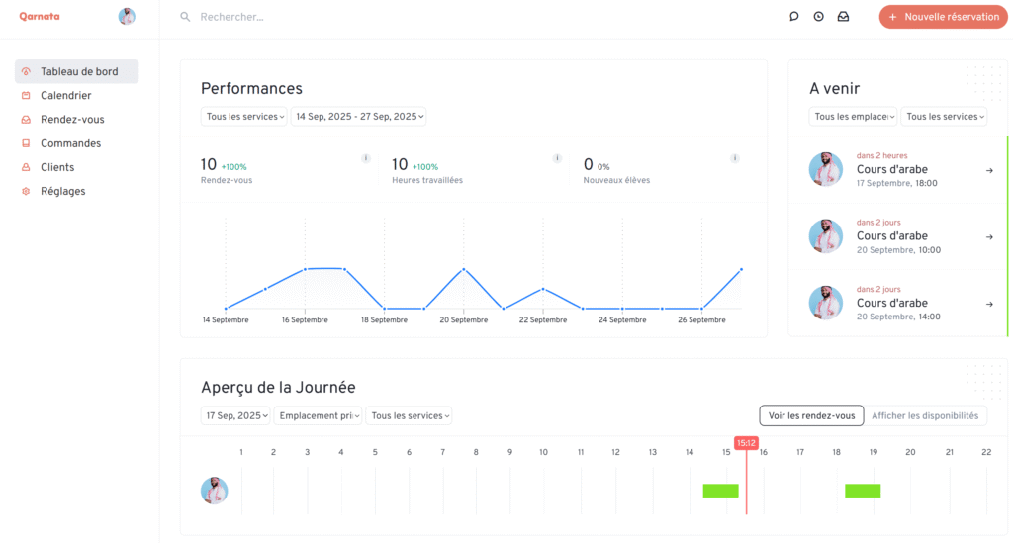The height and width of the screenshot is (543, 1013).
Task: Expand Tous les services dropdown in Performances
Action: point(243,117)
